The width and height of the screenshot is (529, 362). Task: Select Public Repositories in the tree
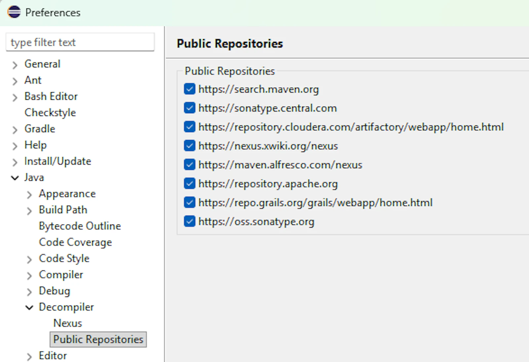pos(98,339)
